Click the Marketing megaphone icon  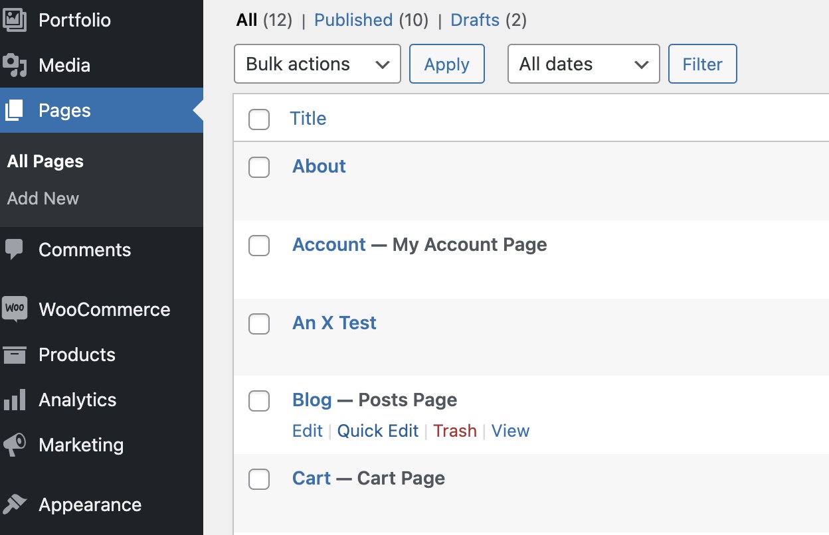point(15,445)
